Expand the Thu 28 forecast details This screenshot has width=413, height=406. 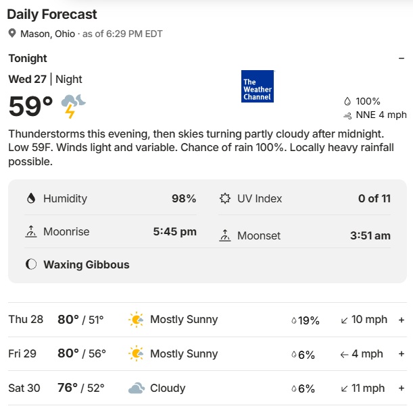pos(402,320)
